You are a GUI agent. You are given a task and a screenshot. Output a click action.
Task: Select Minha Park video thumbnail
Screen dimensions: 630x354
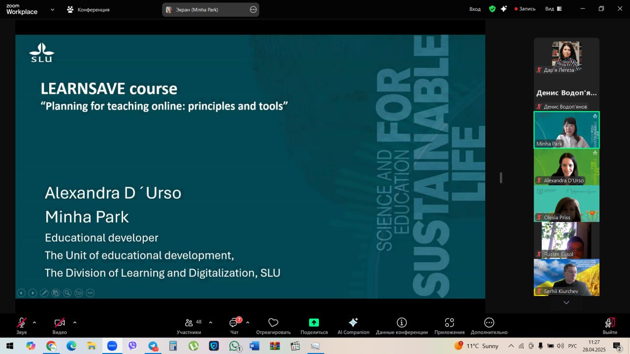tap(567, 130)
